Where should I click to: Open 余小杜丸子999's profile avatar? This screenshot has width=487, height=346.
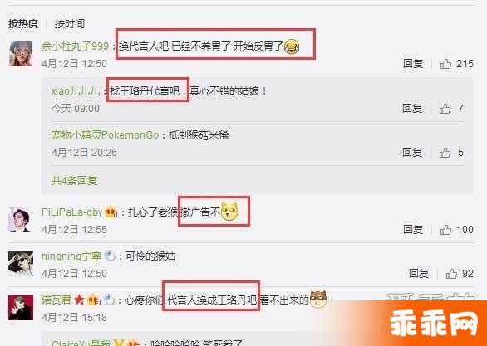pos(21,54)
